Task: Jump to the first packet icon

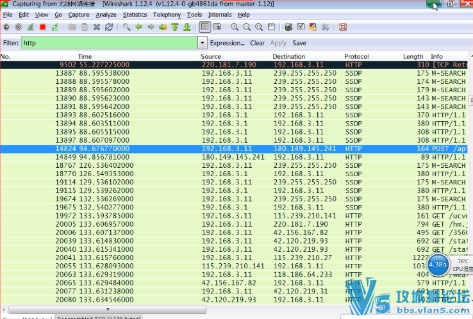Action: tap(175, 27)
